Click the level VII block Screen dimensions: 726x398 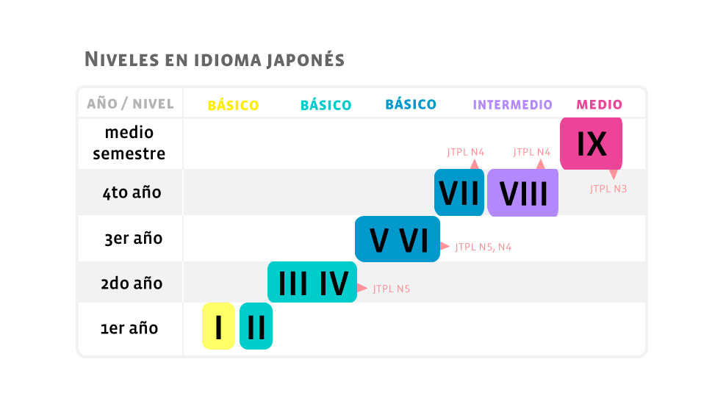click(459, 192)
